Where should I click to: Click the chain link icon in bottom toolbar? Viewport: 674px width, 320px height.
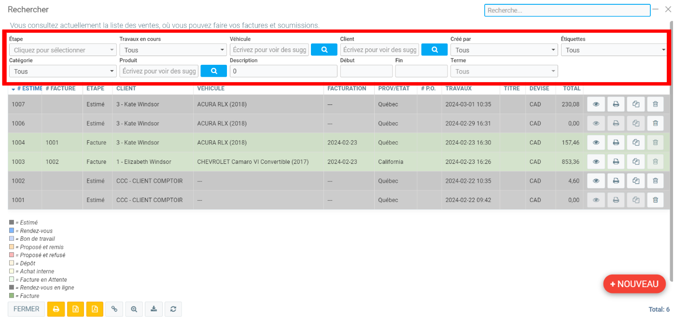pyautogui.click(x=114, y=309)
